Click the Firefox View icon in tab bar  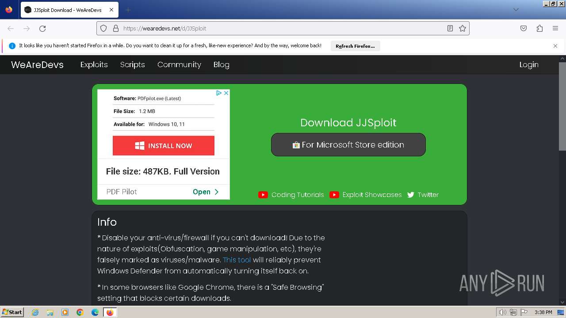tap(9, 10)
